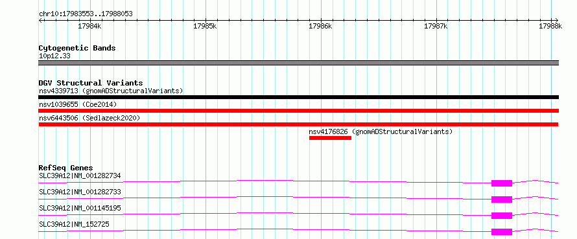Image resolution: width=577 pixels, height=239 pixels.
Task: Click the DGV Structural Variants track title
Action: 91,83
